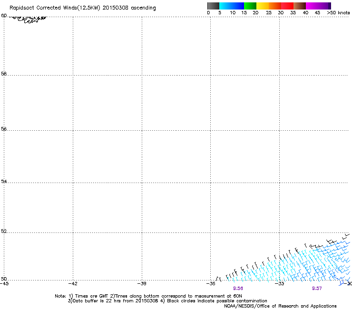Click the latitude label 60
The image size is (352, 309).
pos(4,16)
